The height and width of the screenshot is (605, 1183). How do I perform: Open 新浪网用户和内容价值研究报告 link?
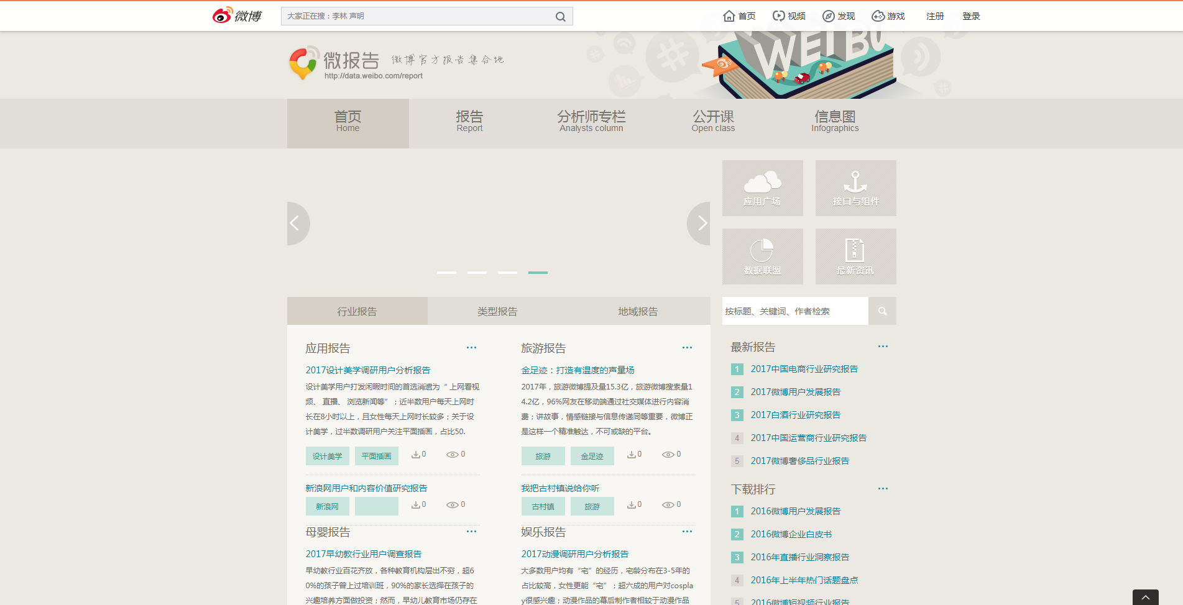click(366, 488)
